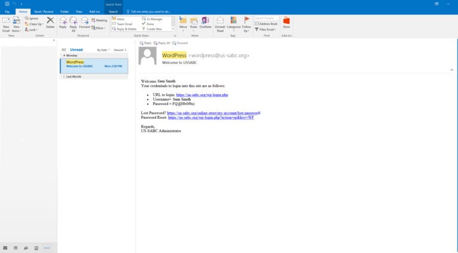
Task: Open the Store add-in icon
Action: point(286,23)
